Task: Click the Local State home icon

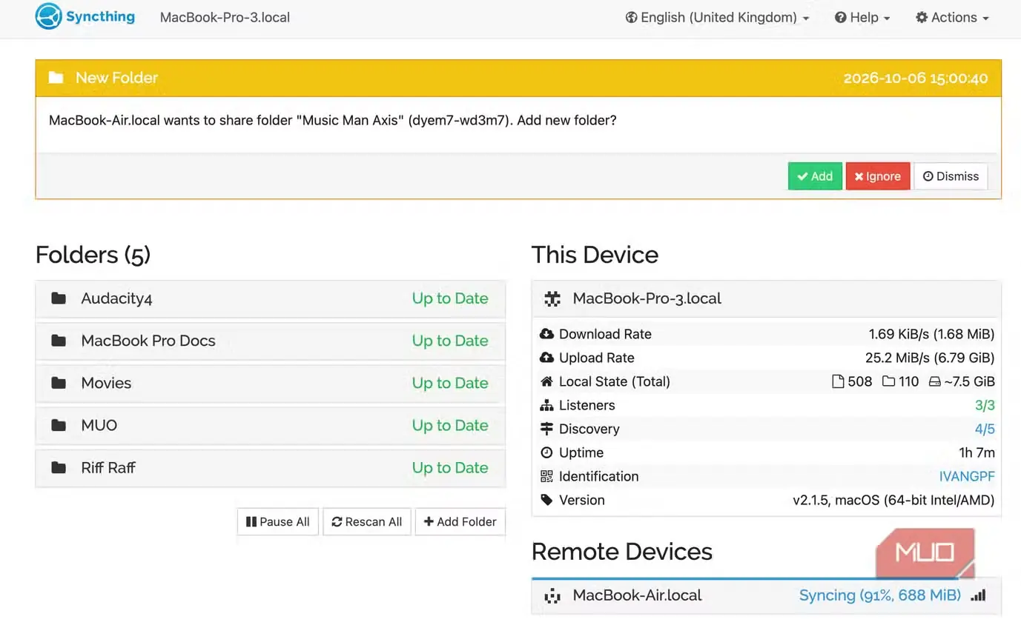Action: (x=546, y=381)
